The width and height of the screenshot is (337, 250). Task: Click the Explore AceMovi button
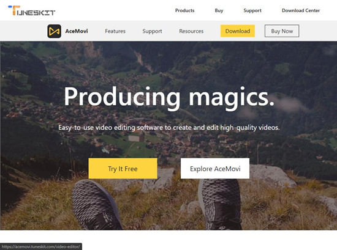point(215,169)
